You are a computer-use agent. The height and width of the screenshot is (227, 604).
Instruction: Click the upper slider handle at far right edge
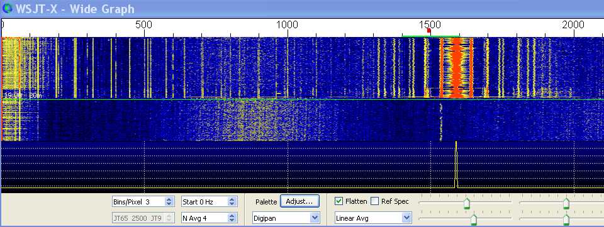coord(566,203)
